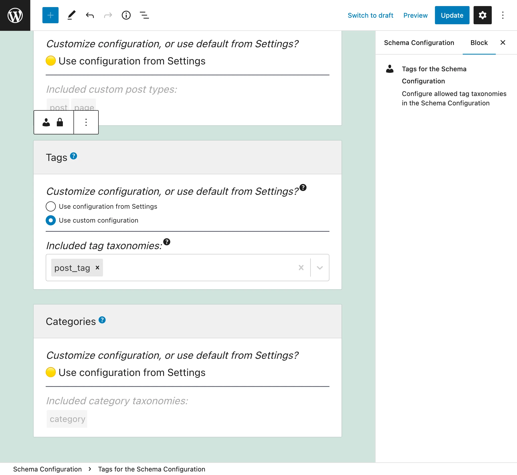The image size is (517, 475).
Task: Click Schema Configuration tab in sidebar
Action: pyautogui.click(x=418, y=43)
